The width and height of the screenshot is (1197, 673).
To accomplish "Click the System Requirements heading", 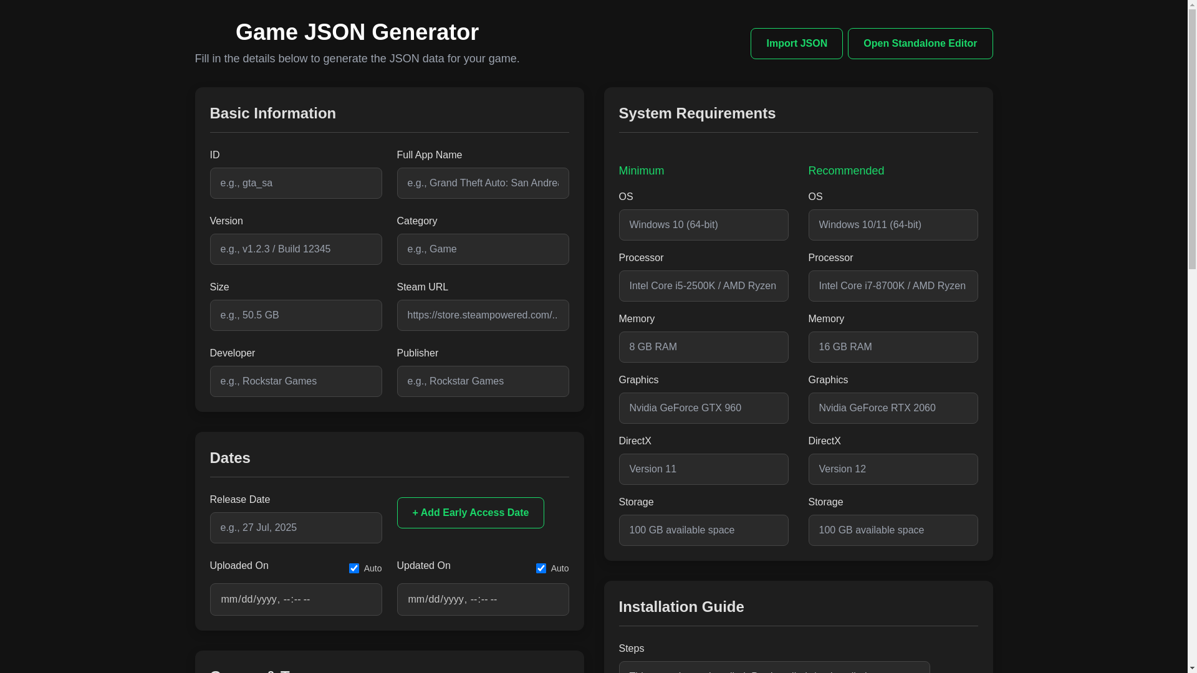I will tap(697, 113).
